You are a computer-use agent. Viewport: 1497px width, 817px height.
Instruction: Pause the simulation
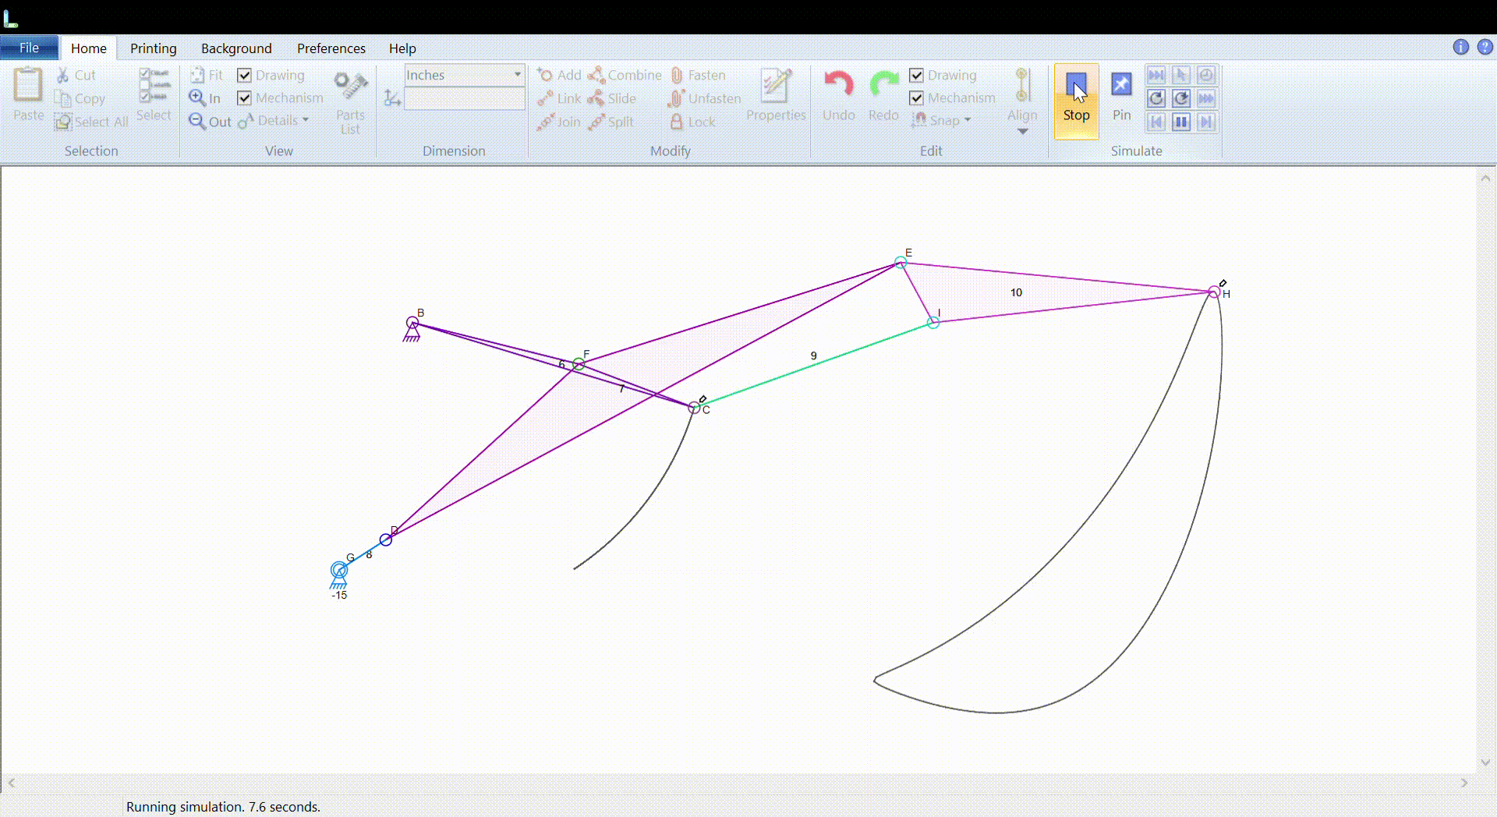(x=1181, y=122)
